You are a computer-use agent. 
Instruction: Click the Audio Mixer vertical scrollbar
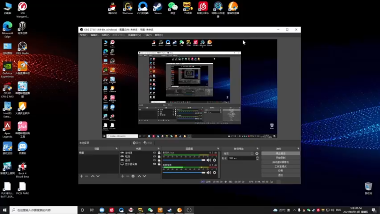[219, 165]
